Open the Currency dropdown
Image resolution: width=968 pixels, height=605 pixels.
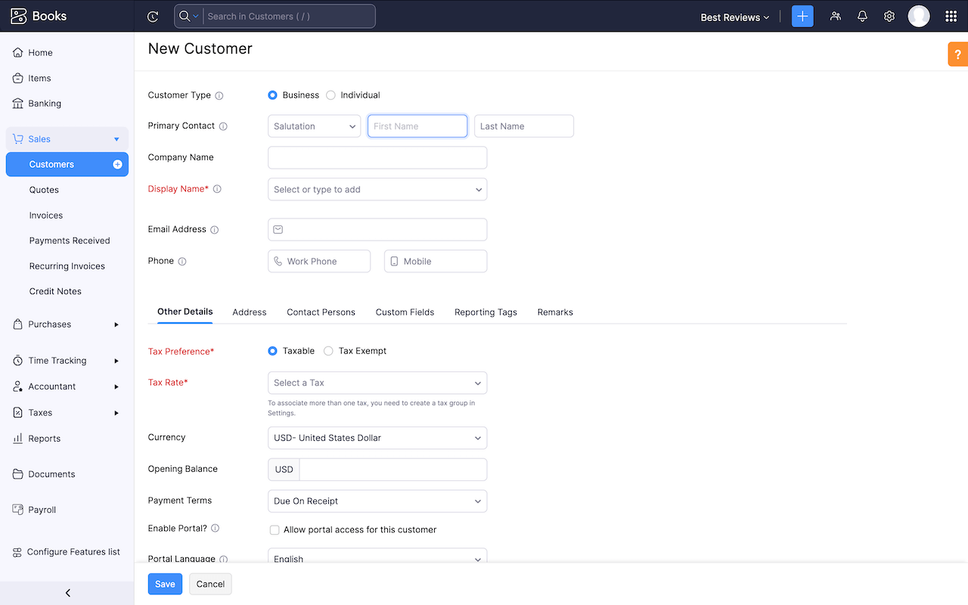point(377,438)
